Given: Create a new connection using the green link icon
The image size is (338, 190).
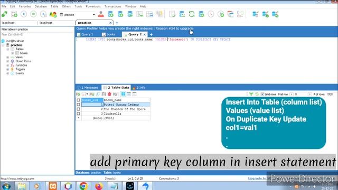Looking at the screenshot, I should (x=4, y=14).
